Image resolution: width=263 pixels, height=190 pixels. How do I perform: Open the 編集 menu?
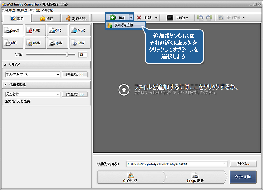point(22,10)
